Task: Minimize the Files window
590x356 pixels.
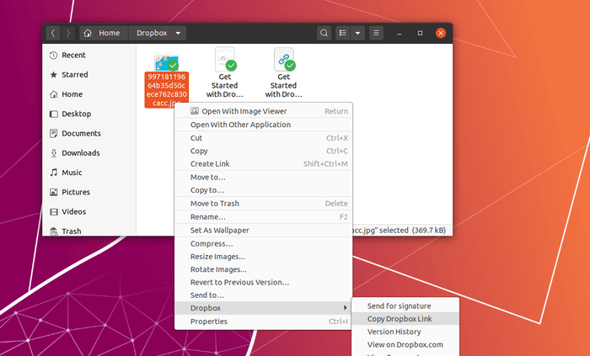Action: pos(400,33)
